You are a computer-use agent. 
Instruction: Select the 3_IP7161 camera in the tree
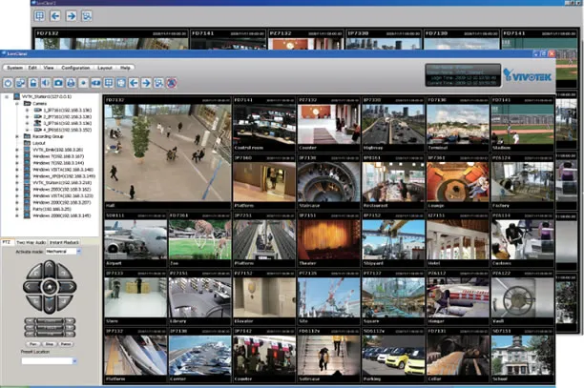63,123
